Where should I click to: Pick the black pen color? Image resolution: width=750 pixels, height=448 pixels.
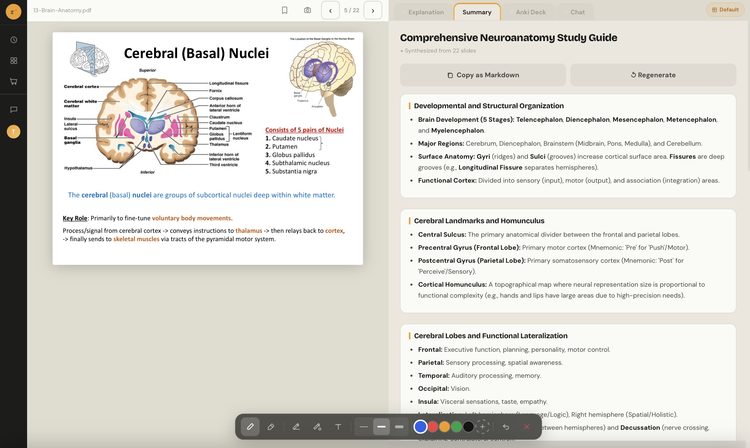coord(468,427)
